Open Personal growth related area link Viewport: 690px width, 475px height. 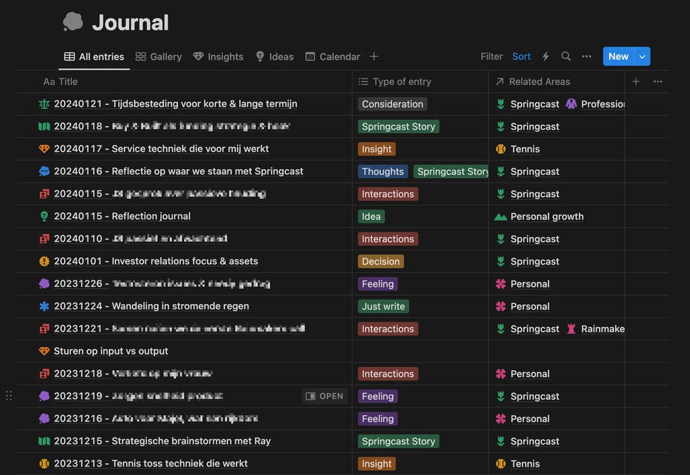pyautogui.click(x=547, y=216)
